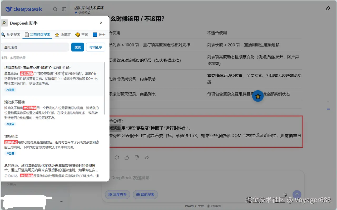This screenshot has height=210, width=337.
Task: Toggle the 智能搜索 button
Action: point(145,195)
